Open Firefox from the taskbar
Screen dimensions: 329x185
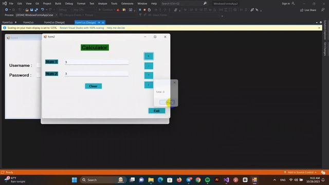(x=179, y=180)
